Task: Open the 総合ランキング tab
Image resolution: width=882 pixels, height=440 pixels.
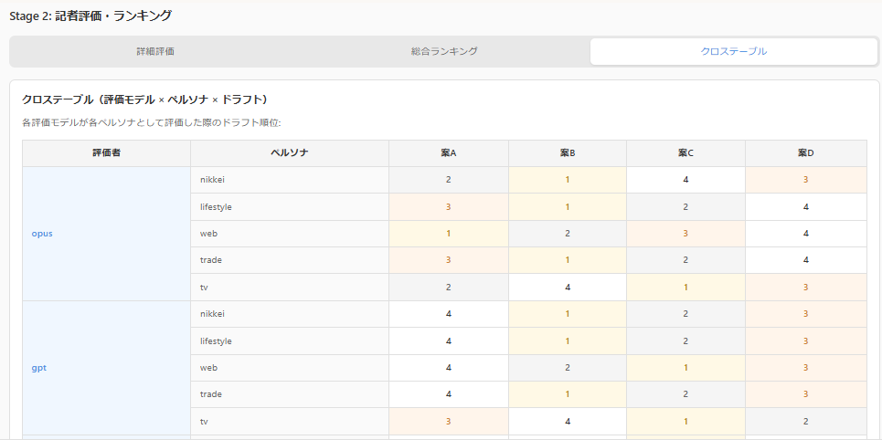Action: point(444,51)
